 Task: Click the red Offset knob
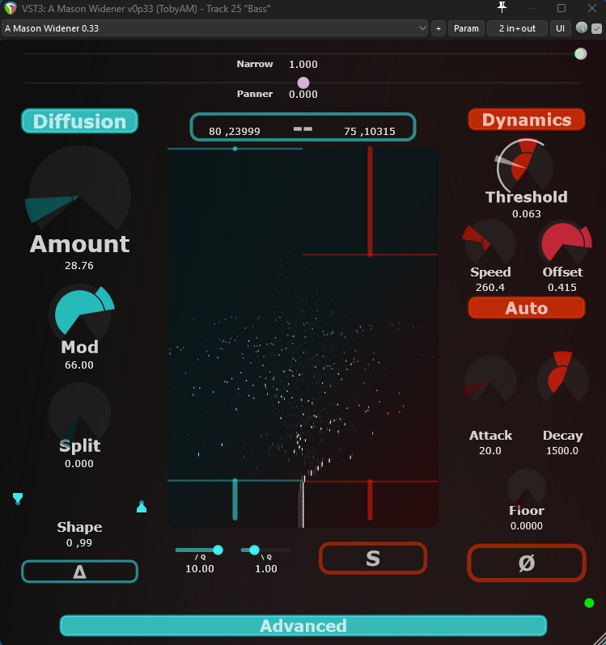click(x=564, y=243)
